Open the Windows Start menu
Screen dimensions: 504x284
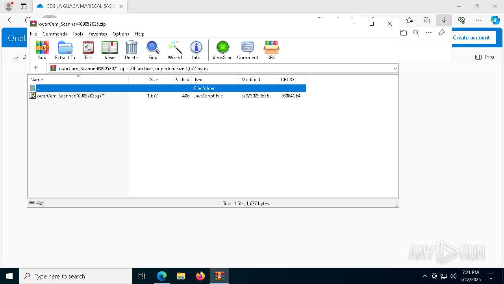point(9,276)
